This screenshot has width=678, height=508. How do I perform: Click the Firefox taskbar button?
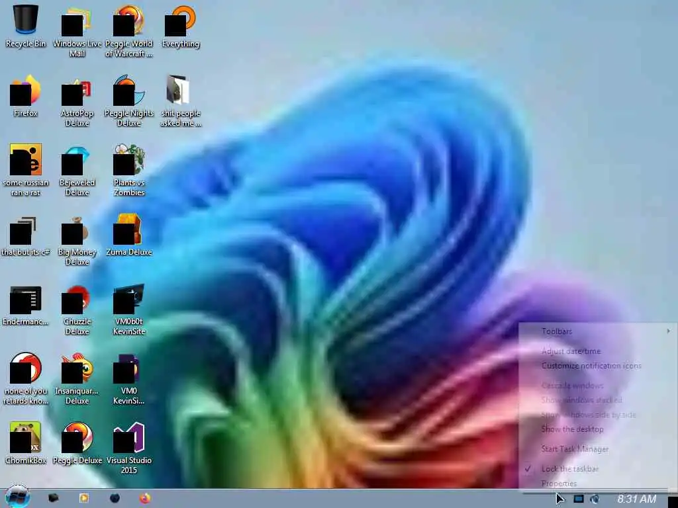pyautogui.click(x=145, y=498)
